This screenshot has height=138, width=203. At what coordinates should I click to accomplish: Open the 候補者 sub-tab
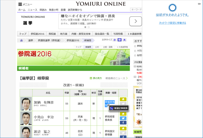coord(88,47)
